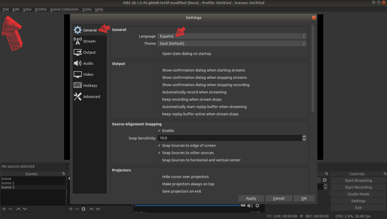
Task: Click the Advanced tools icon
Action: click(x=77, y=96)
